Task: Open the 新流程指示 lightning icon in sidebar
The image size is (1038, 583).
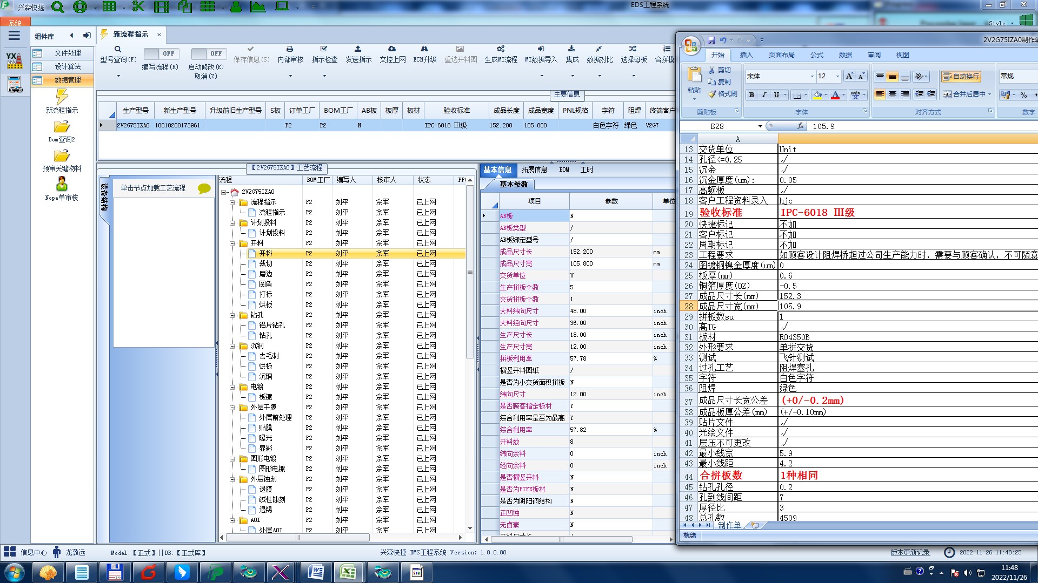Action: [x=62, y=97]
